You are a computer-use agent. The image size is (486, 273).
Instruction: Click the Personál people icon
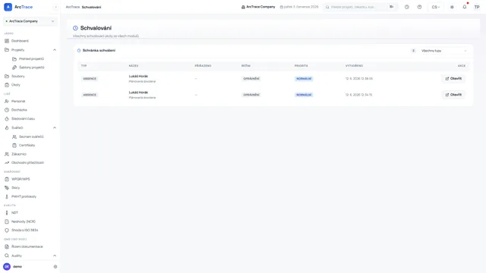click(7, 101)
